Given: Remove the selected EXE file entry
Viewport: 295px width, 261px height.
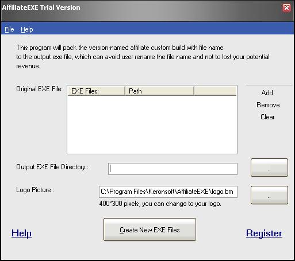Looking at the screenshot, I should coord(268,105).
